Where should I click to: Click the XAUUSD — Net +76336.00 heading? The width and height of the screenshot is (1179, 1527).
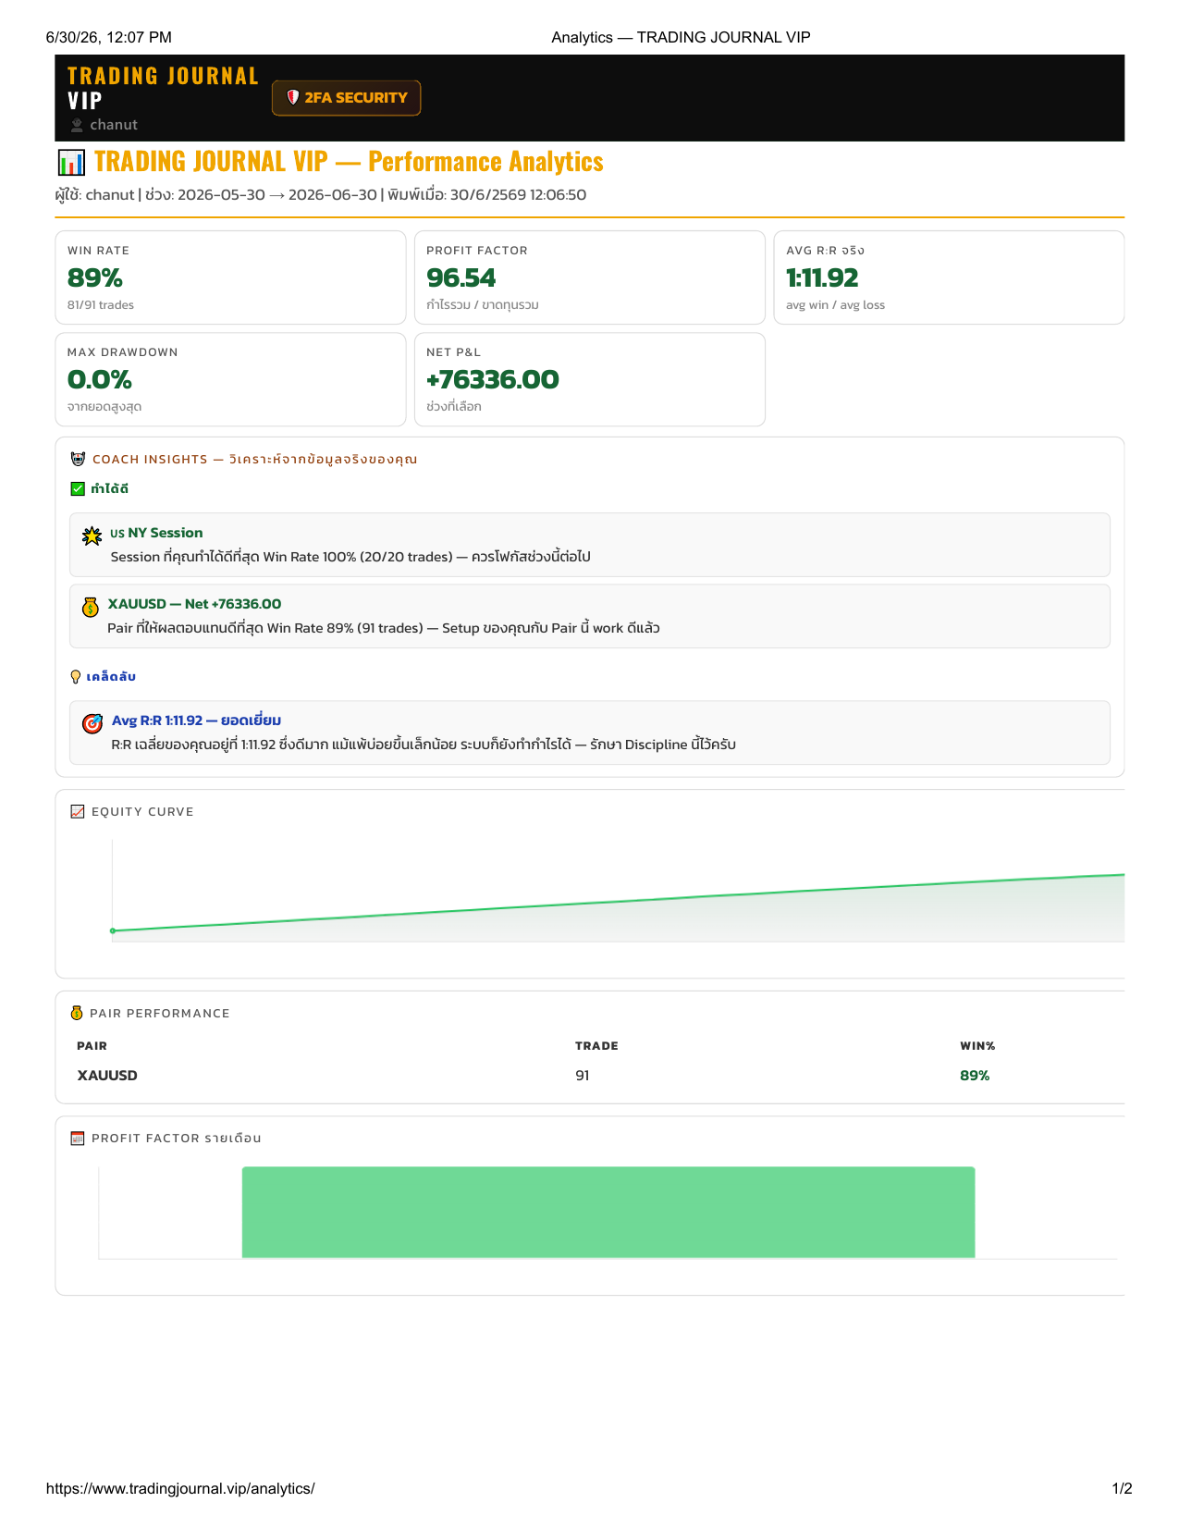194,604
